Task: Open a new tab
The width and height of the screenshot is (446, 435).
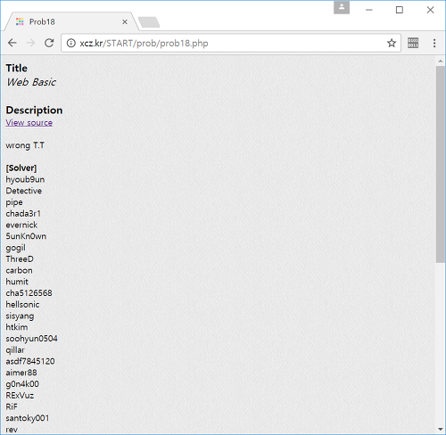Action: point(149,22)
